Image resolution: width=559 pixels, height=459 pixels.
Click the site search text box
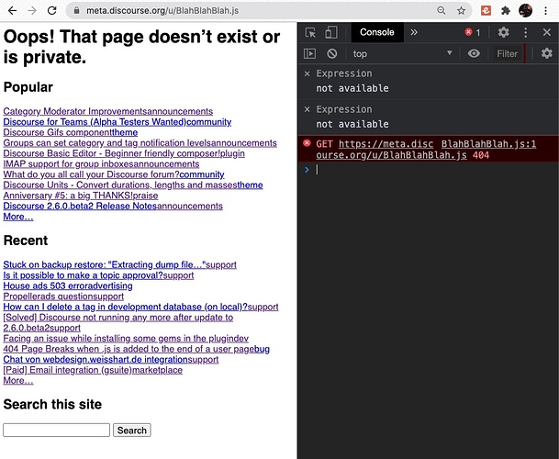click(56, 431)
